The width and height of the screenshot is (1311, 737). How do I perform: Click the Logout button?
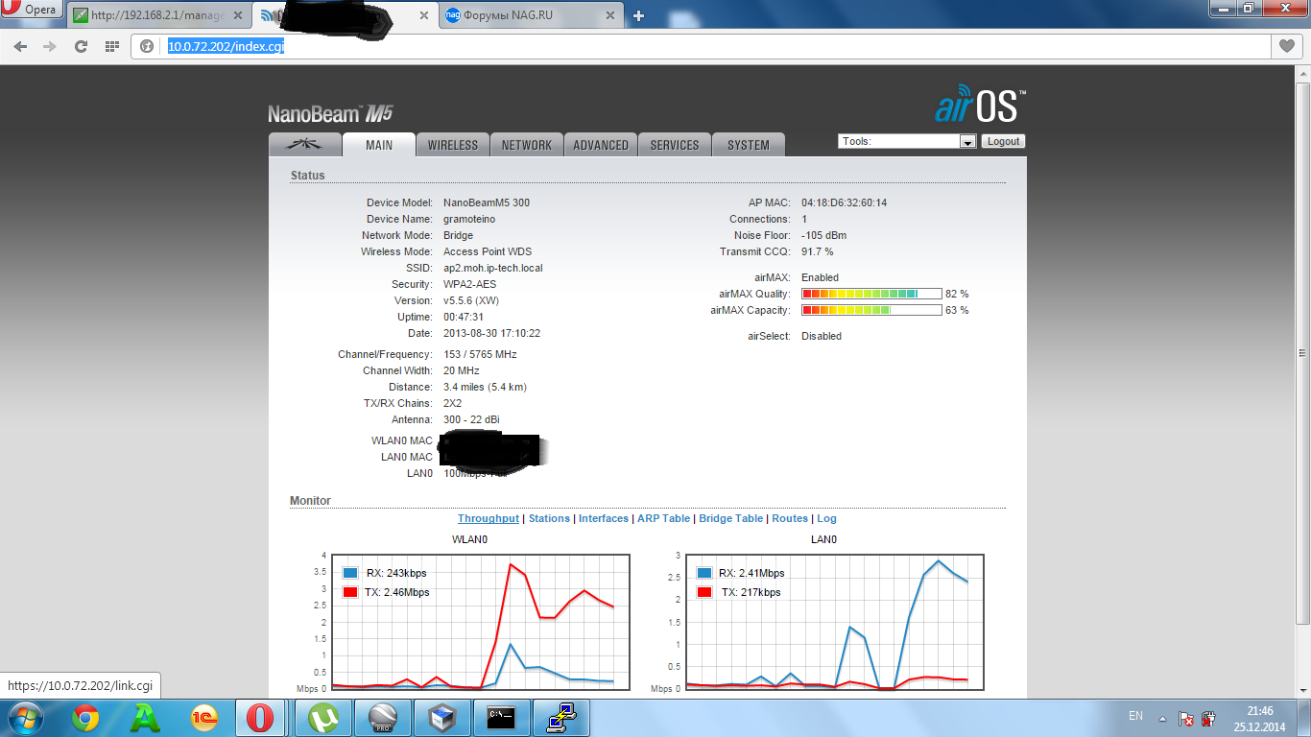point(1003,141)
